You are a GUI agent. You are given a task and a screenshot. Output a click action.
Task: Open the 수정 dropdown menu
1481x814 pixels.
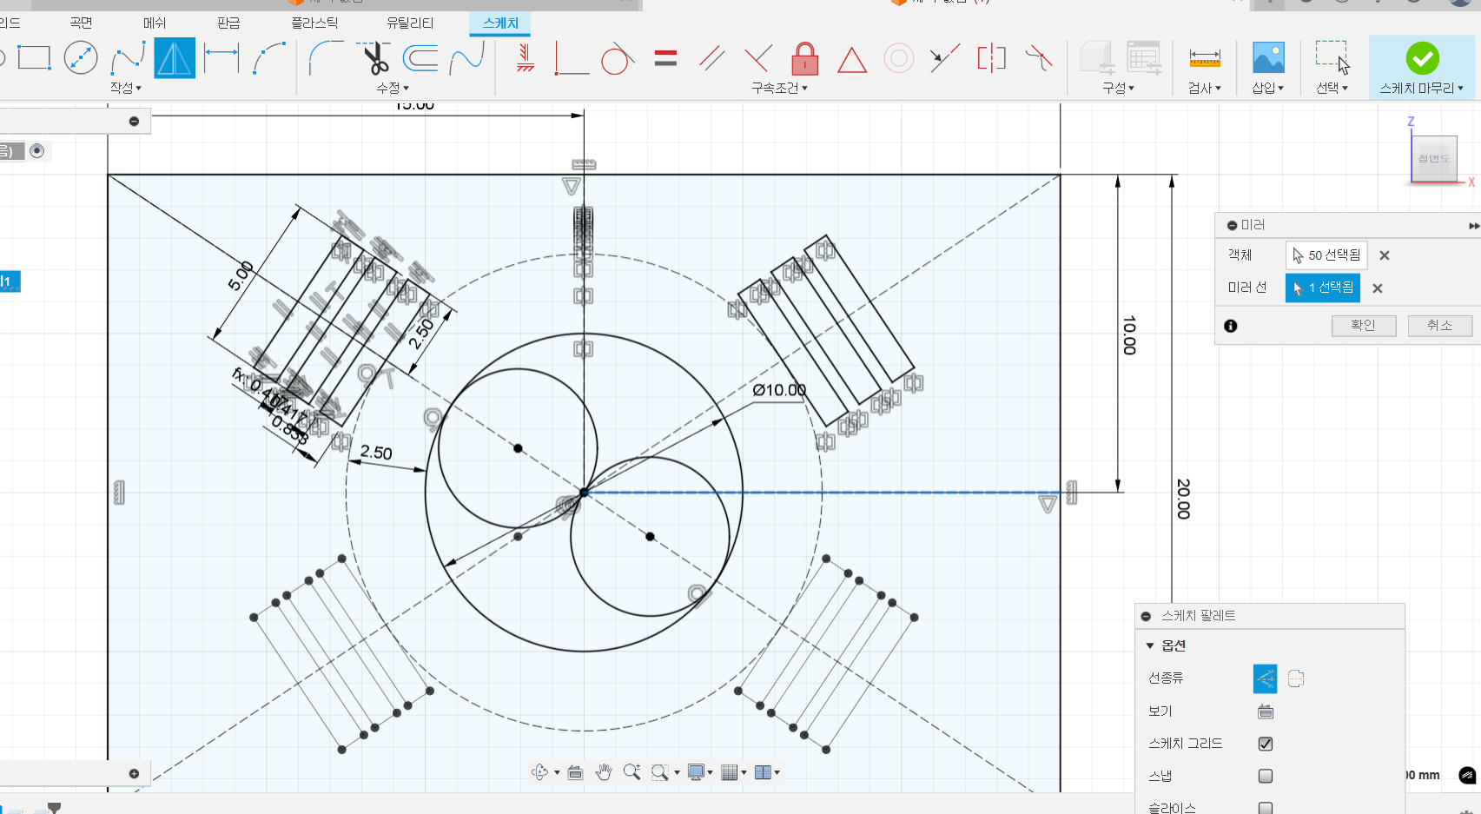[392, 88]
